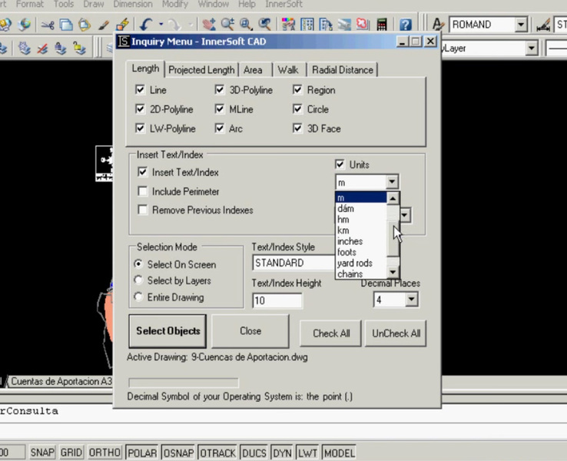Click the Undo arrow icon
567x461 pixels.
(146, 25)
